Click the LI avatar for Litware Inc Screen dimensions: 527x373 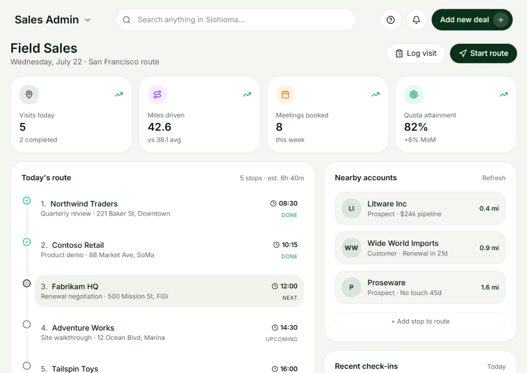pyautogui.click(x=351, y=208)
